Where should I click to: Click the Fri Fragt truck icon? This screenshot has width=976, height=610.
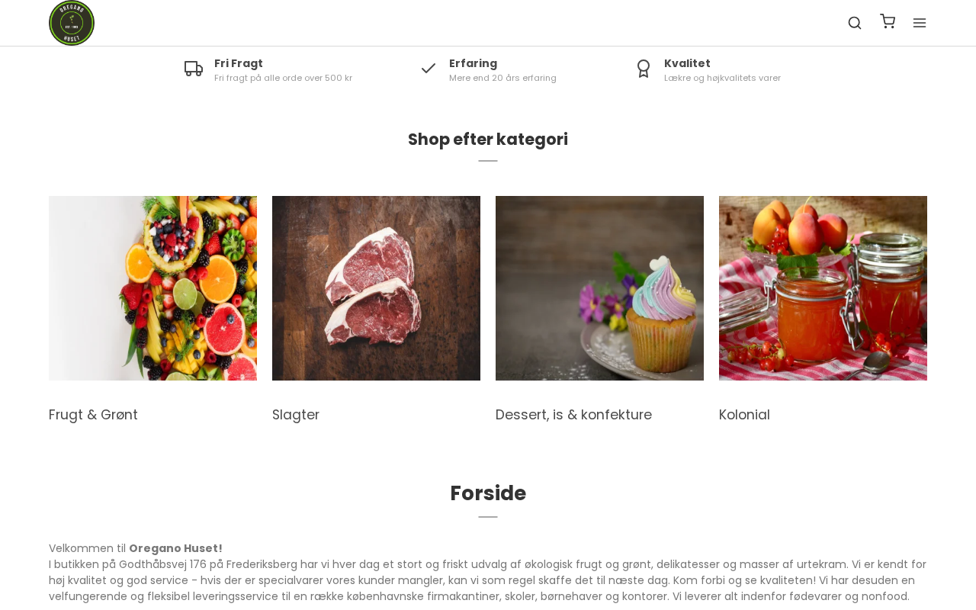pyautogui.click(x=194, y=69)
